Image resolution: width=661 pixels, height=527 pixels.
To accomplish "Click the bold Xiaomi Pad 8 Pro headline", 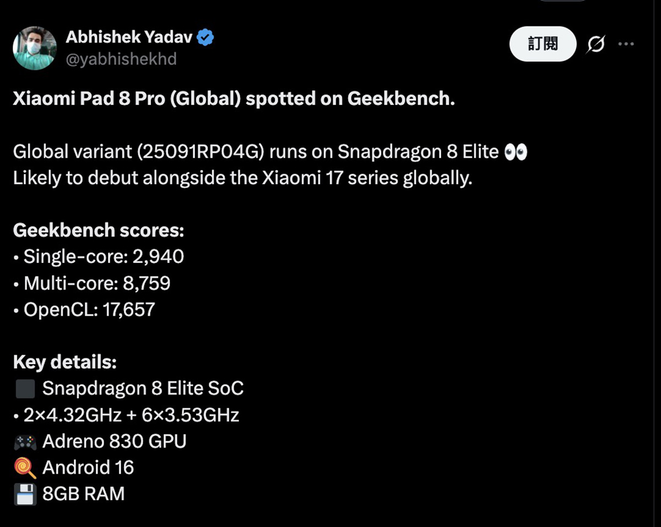I will pos(234,100).
